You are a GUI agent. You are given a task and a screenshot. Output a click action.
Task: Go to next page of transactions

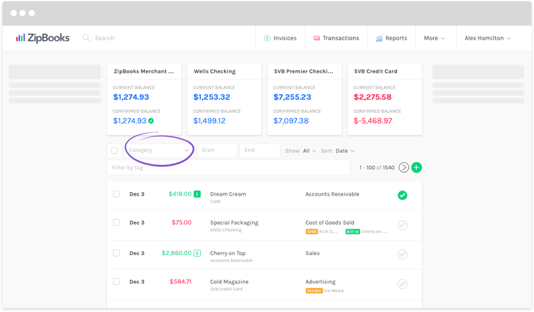403,167
